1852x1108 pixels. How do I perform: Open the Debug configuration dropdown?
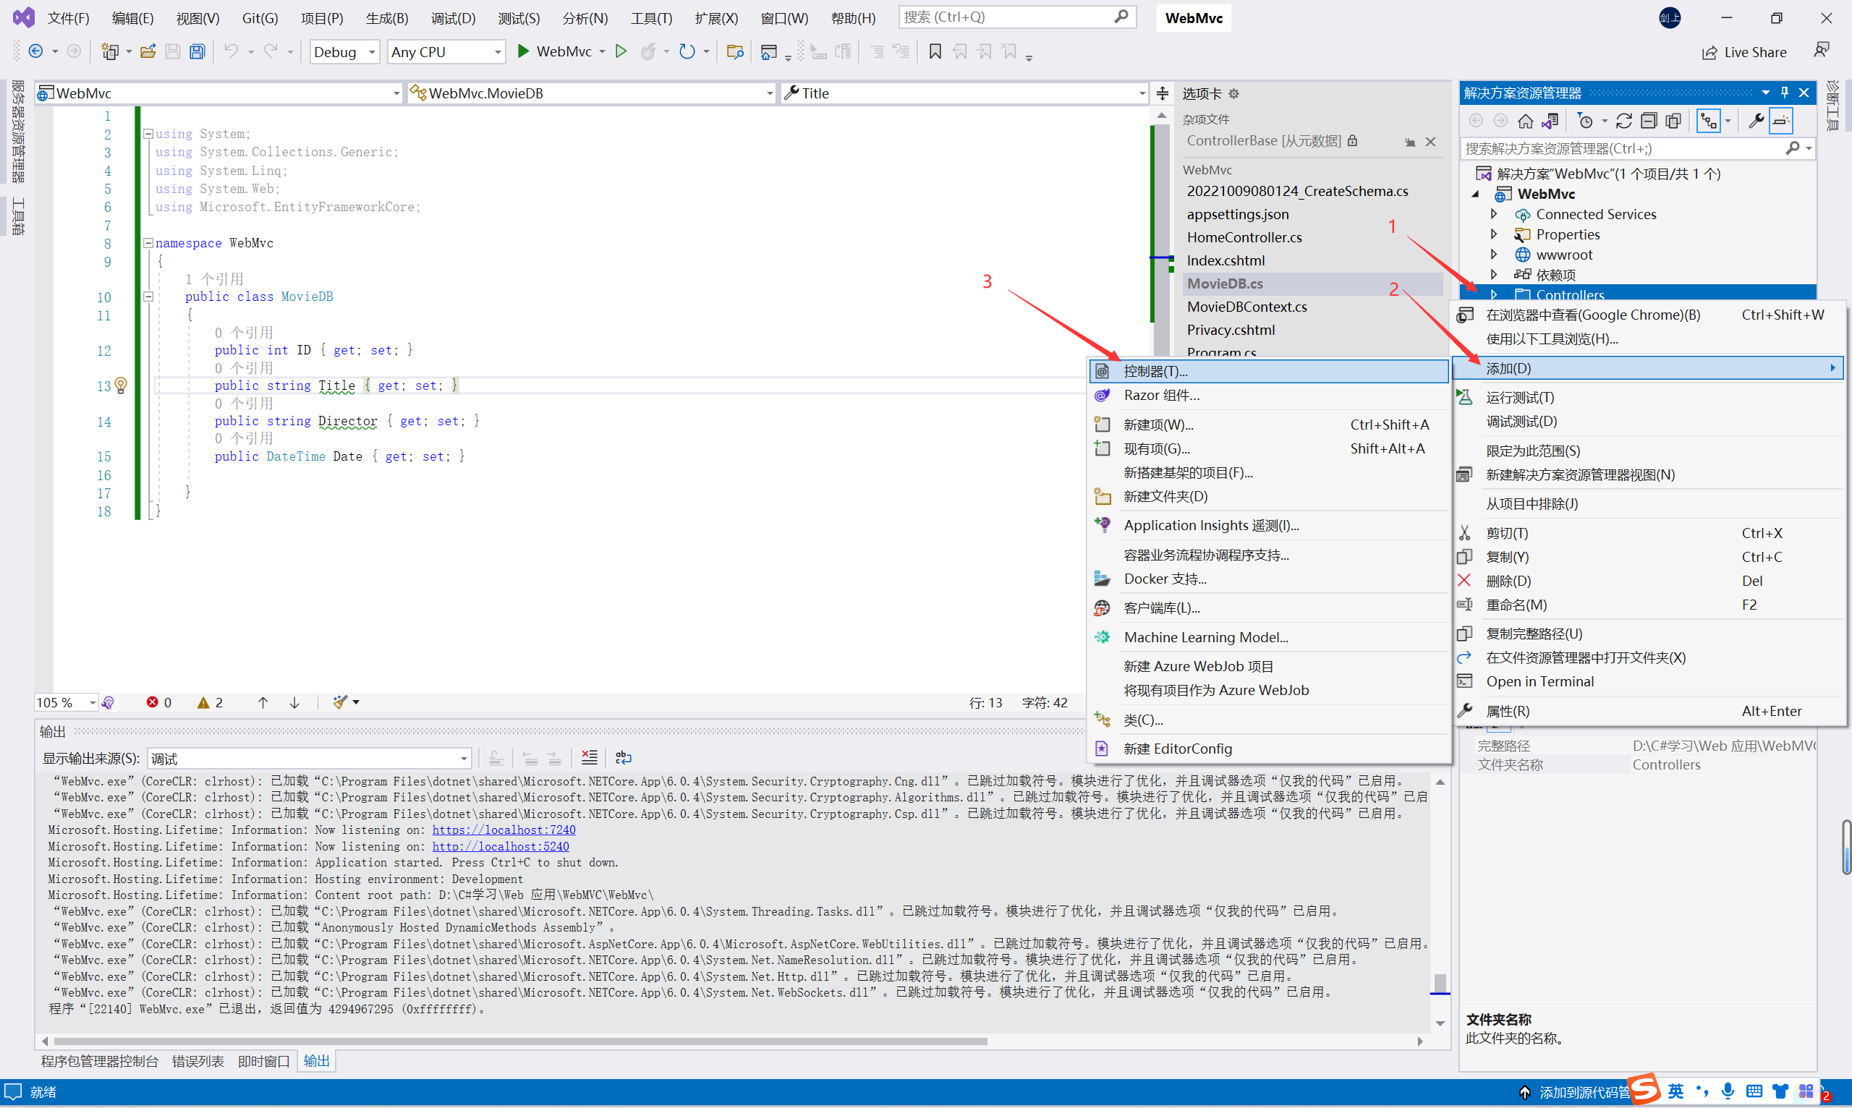[345, 51]
